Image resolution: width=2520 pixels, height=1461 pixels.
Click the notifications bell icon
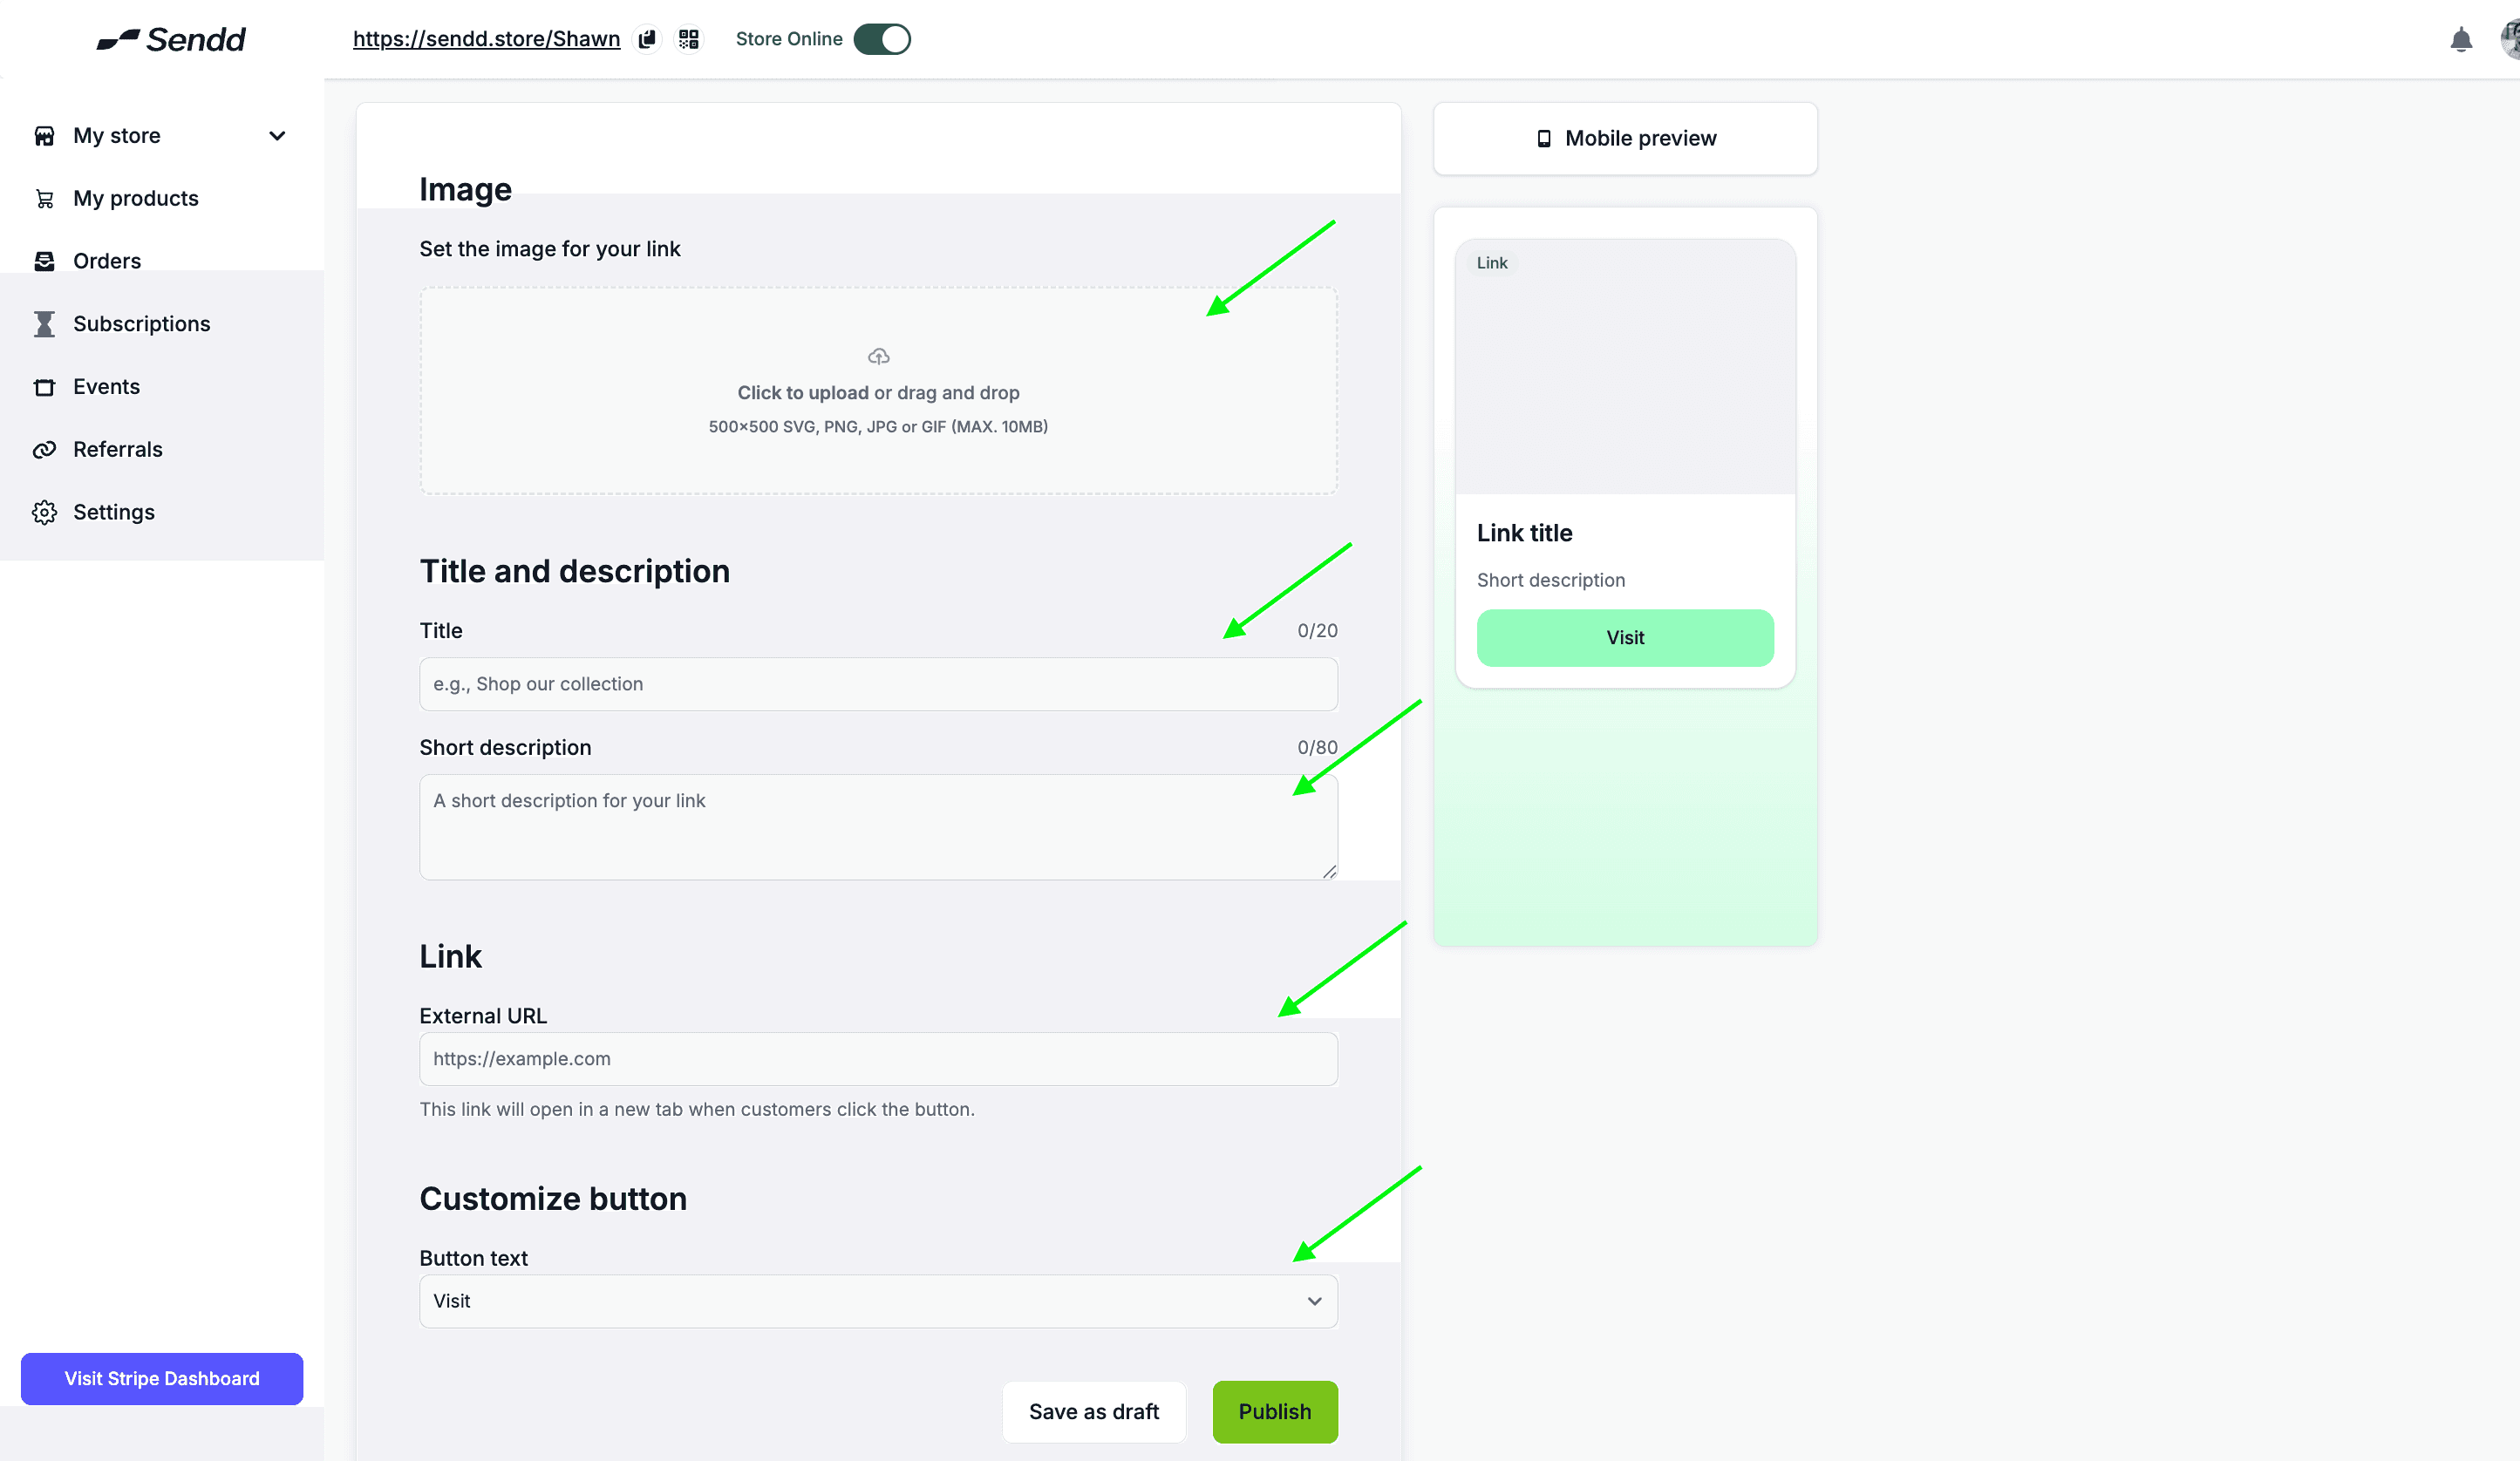2460,40
